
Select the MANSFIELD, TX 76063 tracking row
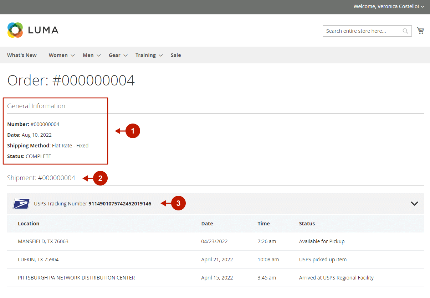[43, 241]
